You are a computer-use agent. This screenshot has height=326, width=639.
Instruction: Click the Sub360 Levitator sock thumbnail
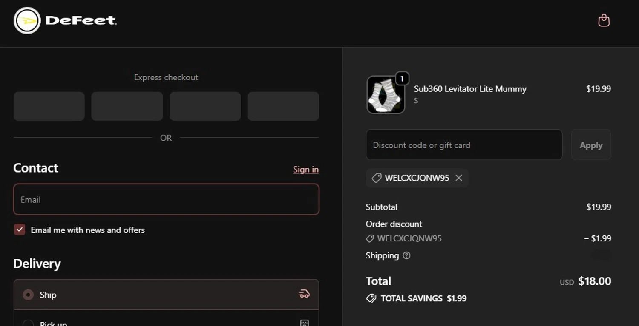(386, 95)
